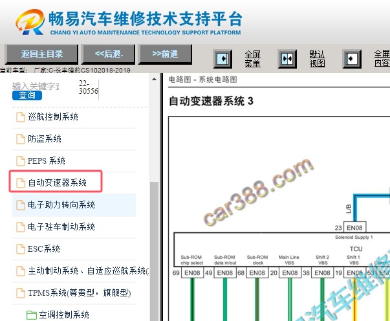Click the Sub-ROM clock label
The width and height of the screenshot is (390, 321).
tap(257, 260)
